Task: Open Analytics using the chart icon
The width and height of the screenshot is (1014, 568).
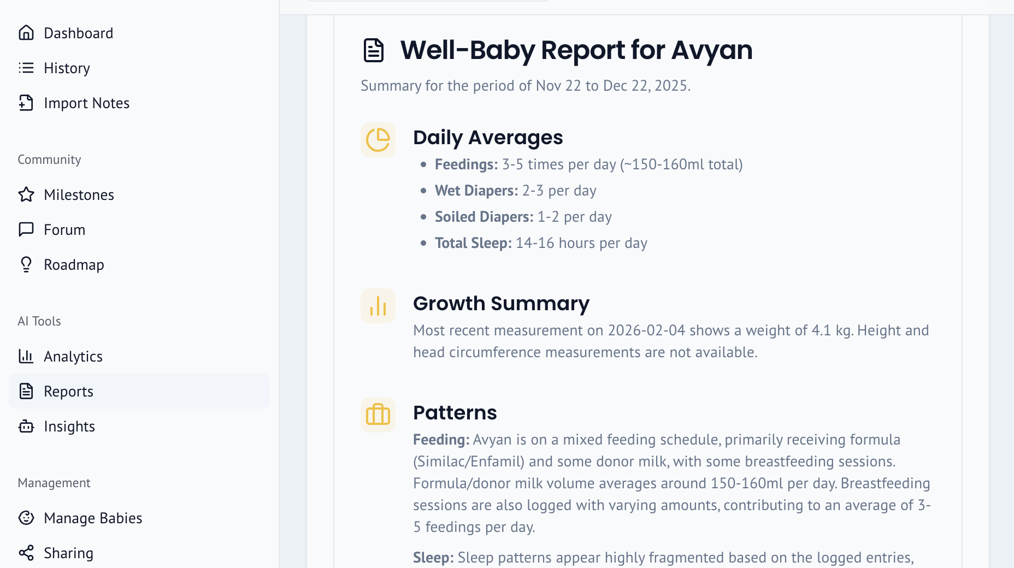Action: [x=26, y=356]
